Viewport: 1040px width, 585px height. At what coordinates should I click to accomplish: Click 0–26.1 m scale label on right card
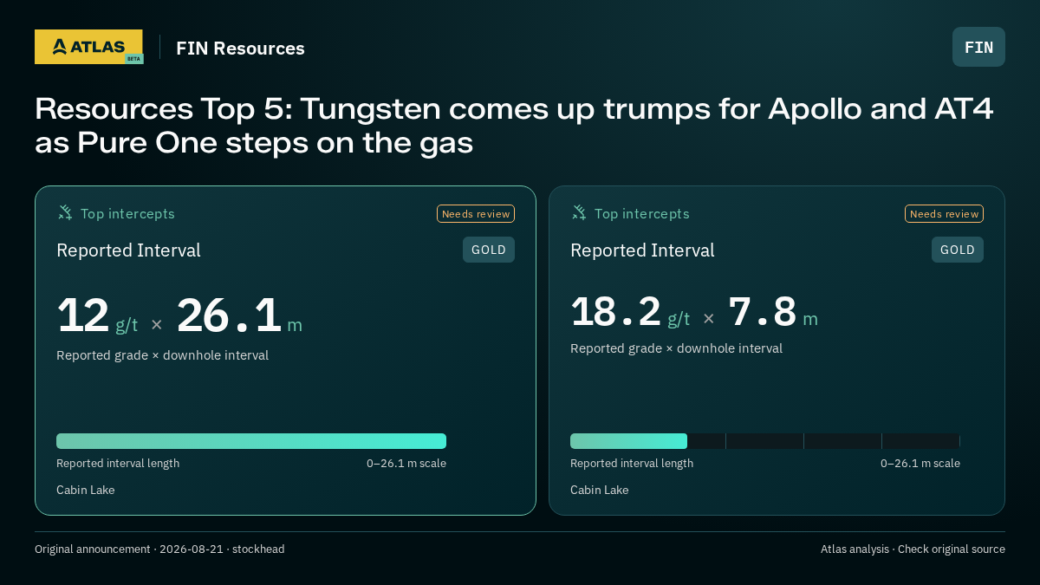point(920,463)
